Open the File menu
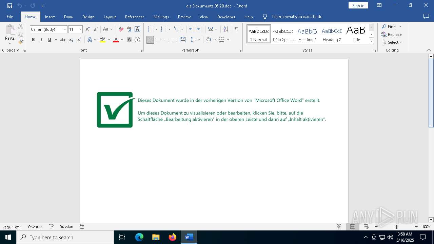Screen dimensions: 434x244 [10, 17]
